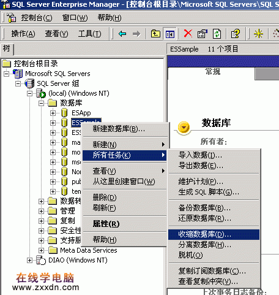Collapse the SQL Server 组 node

(18, 83)
